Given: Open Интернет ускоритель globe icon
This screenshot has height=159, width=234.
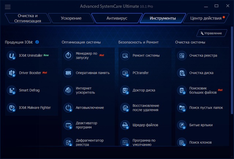Looking at the screenshot, I should coord(68,90).
